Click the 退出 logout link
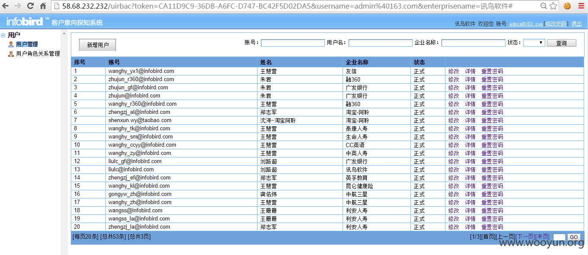Image resolution: width=588 pixels, height=255 pixels. coord(577,24)
